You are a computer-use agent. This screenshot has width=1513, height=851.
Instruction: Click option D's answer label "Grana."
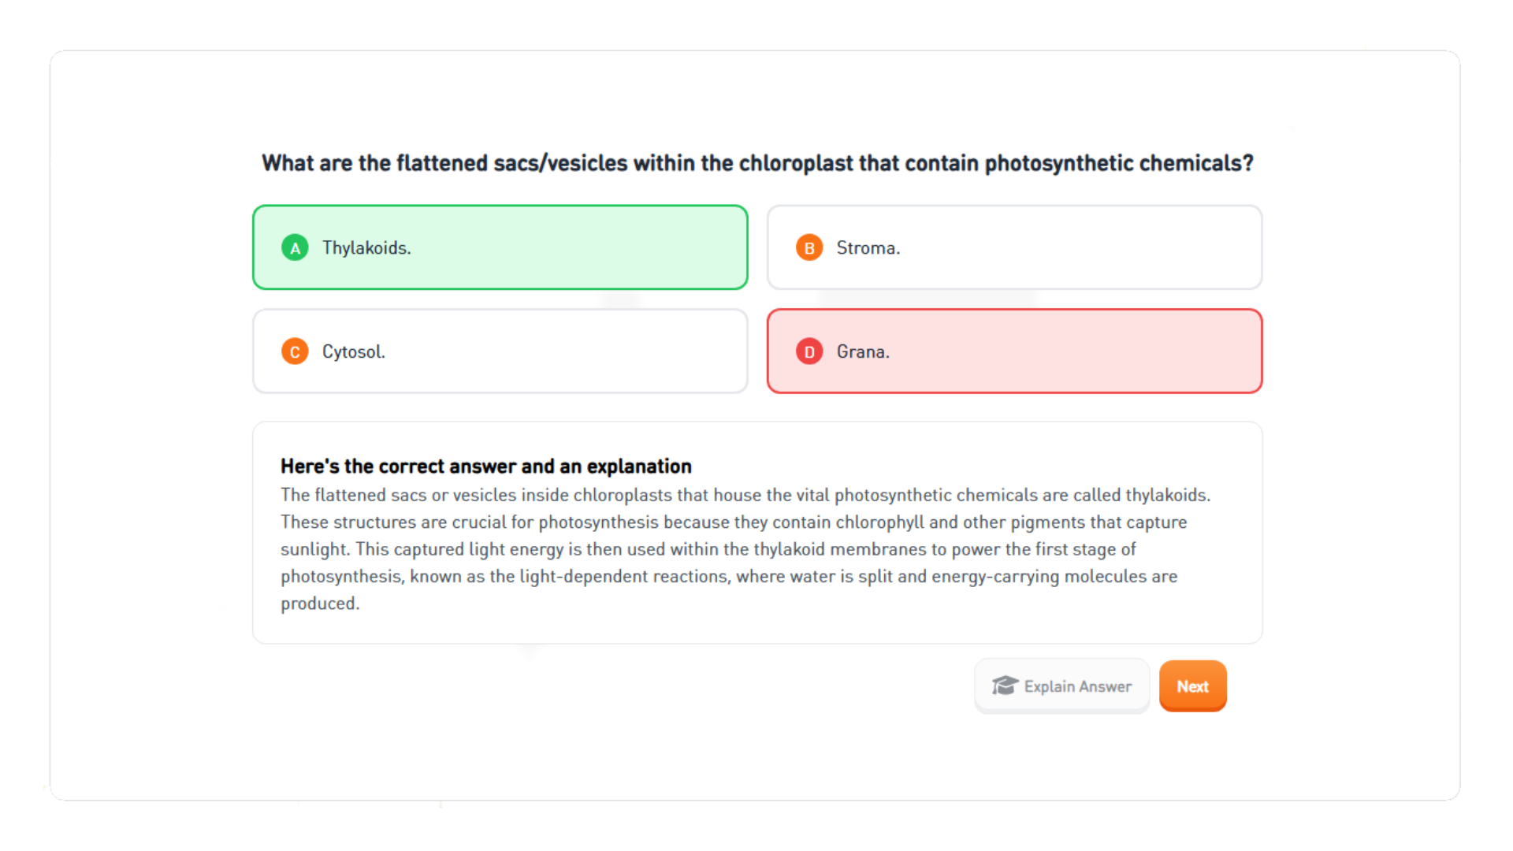[863, 351]
